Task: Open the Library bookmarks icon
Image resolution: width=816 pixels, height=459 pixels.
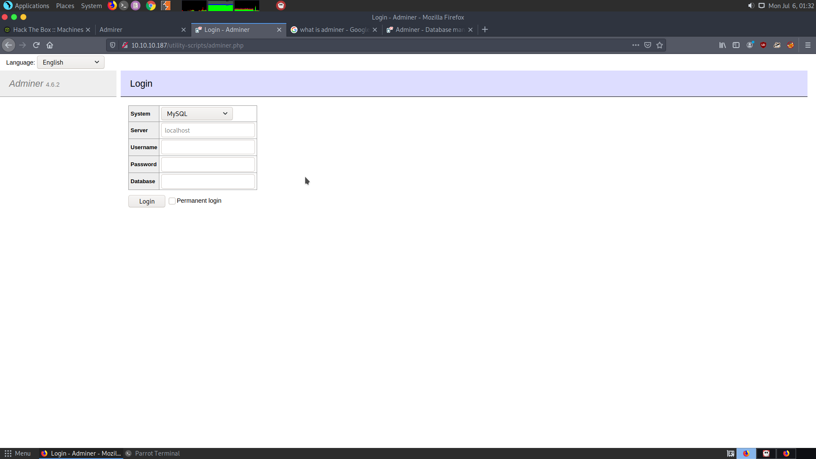Action: point(722,45)
